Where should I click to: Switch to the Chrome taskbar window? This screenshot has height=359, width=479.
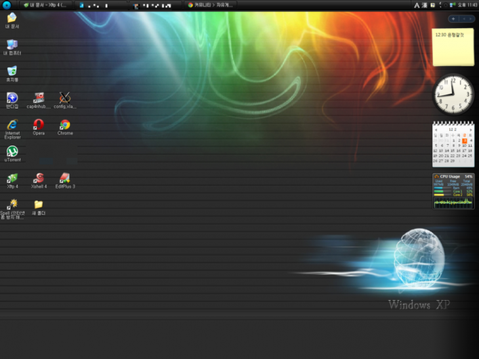click(210, 5)
